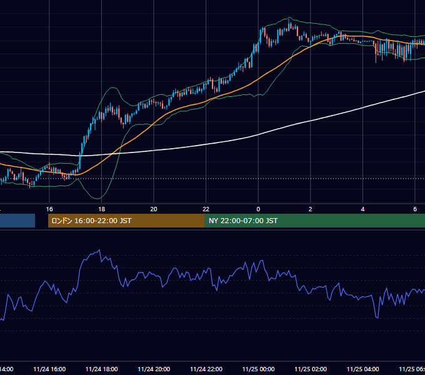Click the unlabeled blue session bar
This screenshot has width=425, height=375.
(x=17, y=221)
